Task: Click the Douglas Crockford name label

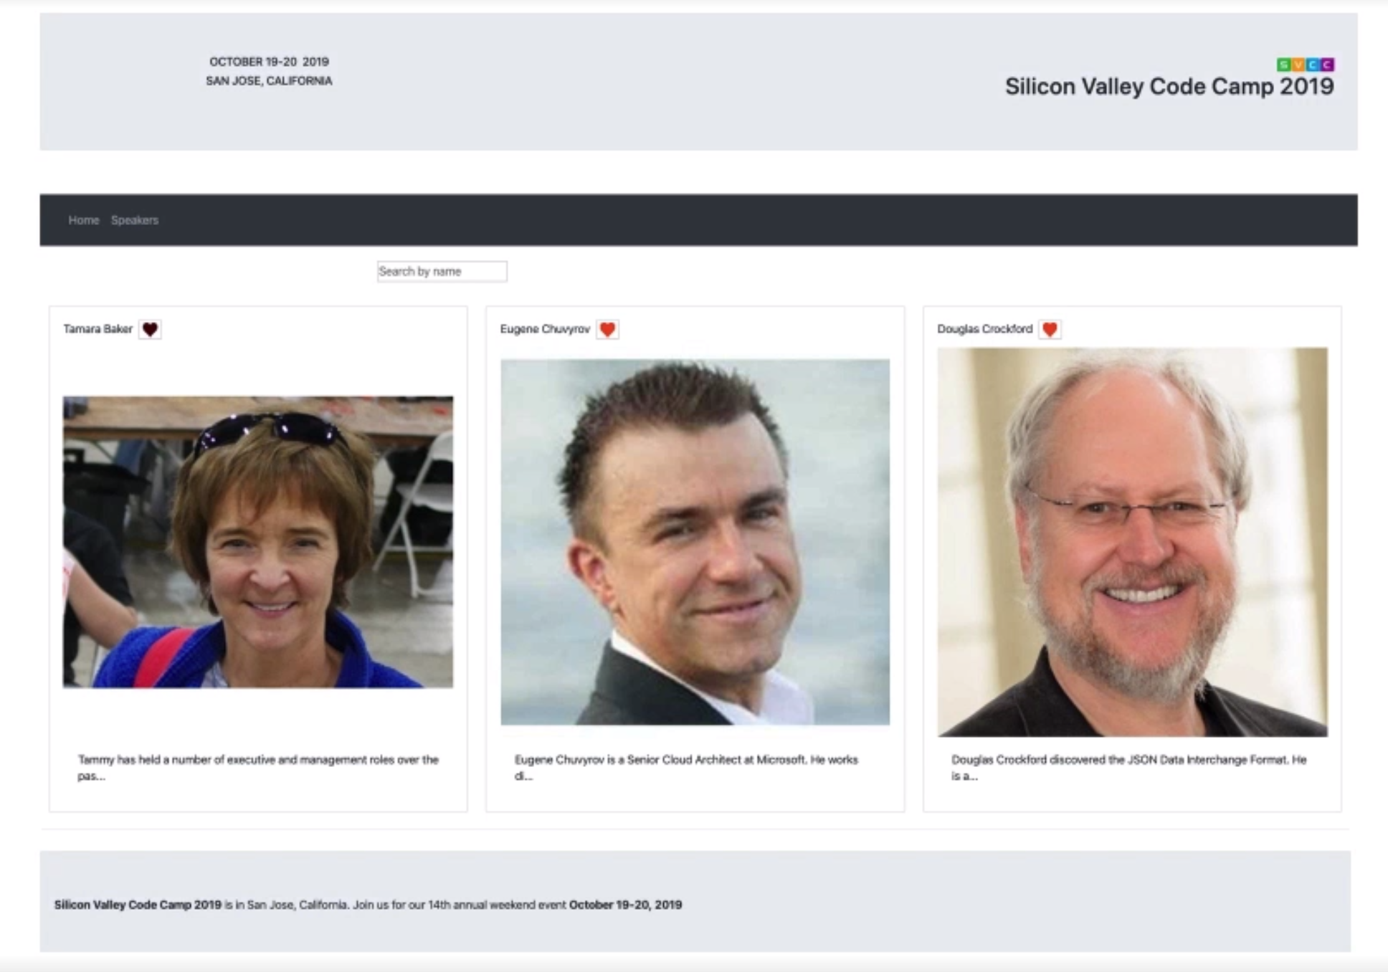Action: 985,329
